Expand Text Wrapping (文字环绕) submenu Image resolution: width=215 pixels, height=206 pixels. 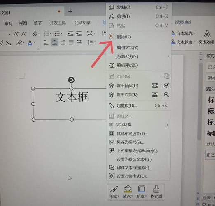point(138,125)
